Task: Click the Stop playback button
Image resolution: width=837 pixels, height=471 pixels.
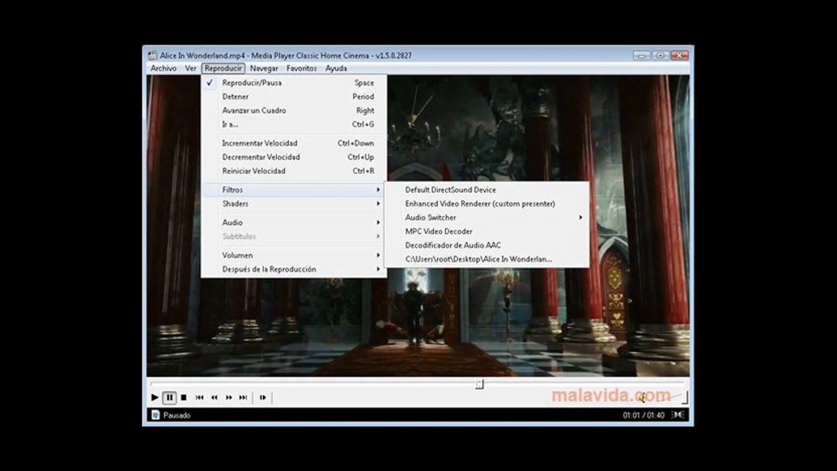Action: click(184, 397)
